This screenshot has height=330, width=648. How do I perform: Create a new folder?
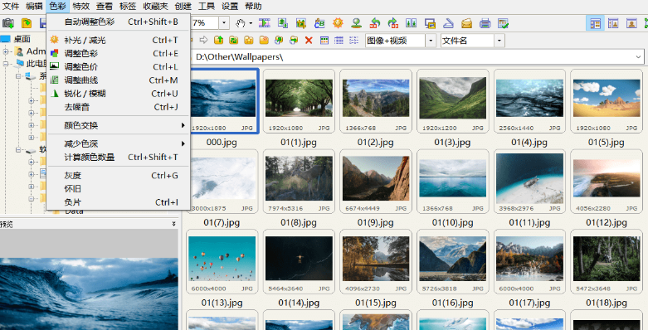pos(264,40)
